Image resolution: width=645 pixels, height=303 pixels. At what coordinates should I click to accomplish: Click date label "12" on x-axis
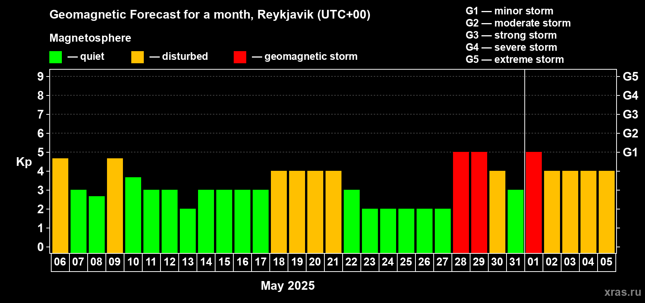click(x=170, y=262)
